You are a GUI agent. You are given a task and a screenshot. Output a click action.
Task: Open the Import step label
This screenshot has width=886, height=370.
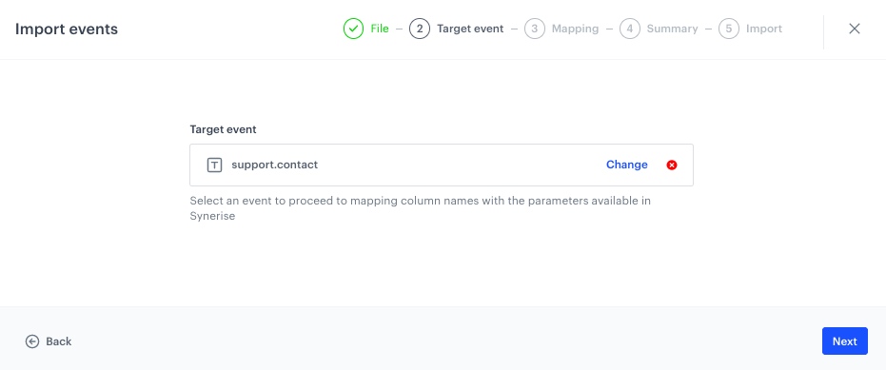pos(764,29)
